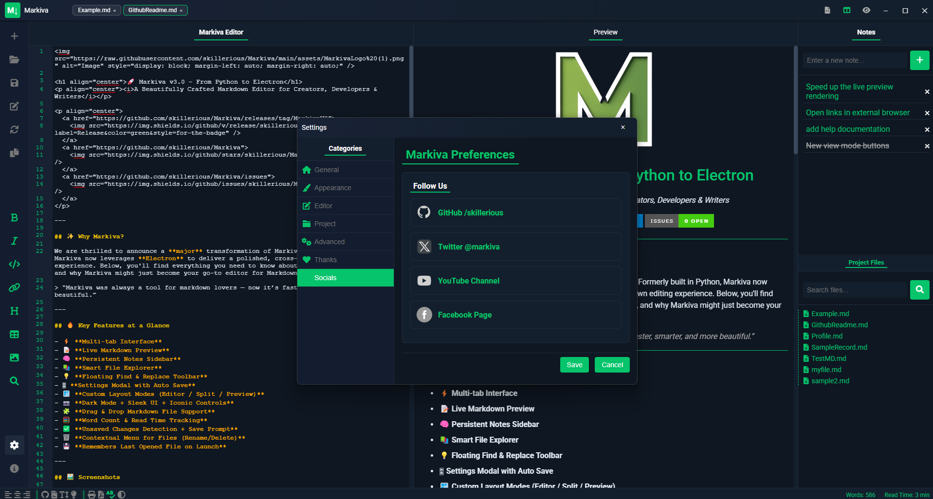Toggle spell check icon in status bar
This screenshot has width=933, height=499.
tap(111, 494)
